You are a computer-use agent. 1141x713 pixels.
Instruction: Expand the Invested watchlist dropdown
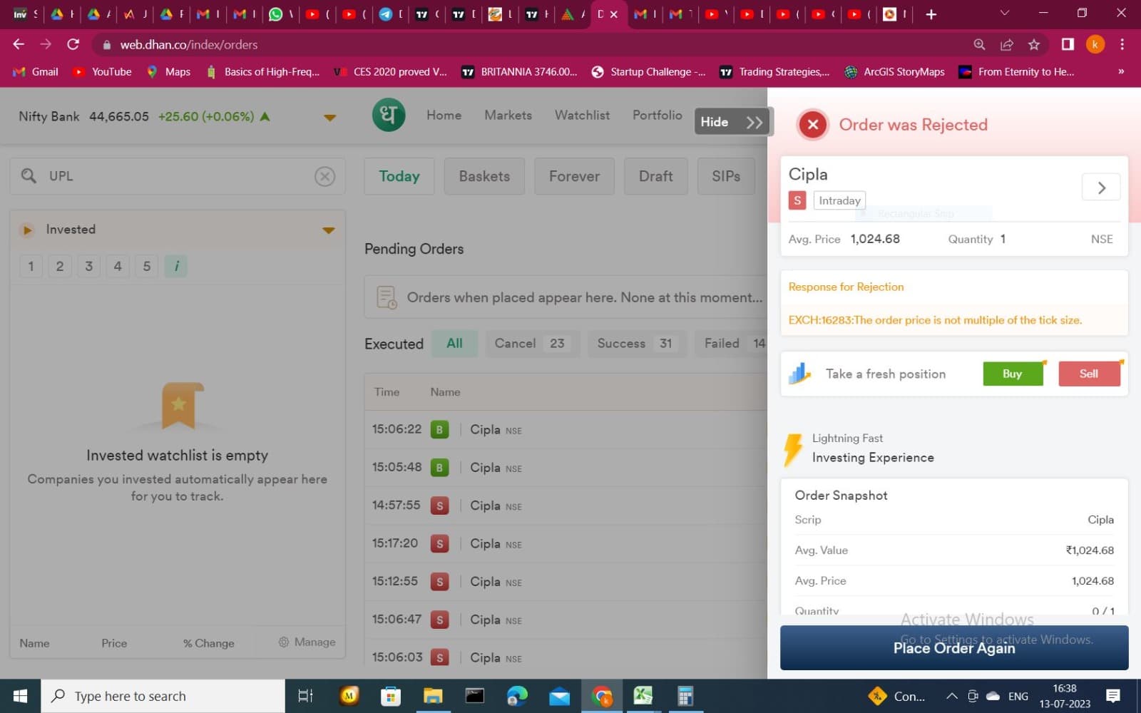[x=328, y=230]
